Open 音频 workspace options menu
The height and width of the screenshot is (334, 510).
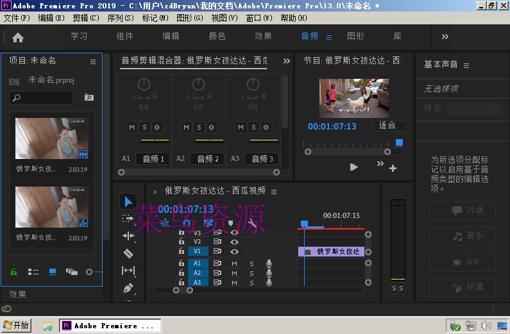click(329, 37)
